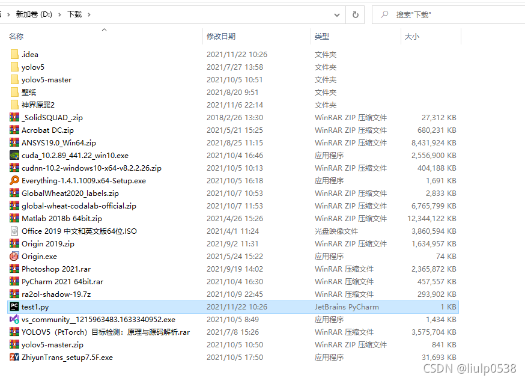525x381 pixels.
Task: Select vs_community__1215963483.1633340952.exe name
Action: [x=98, y=320]
